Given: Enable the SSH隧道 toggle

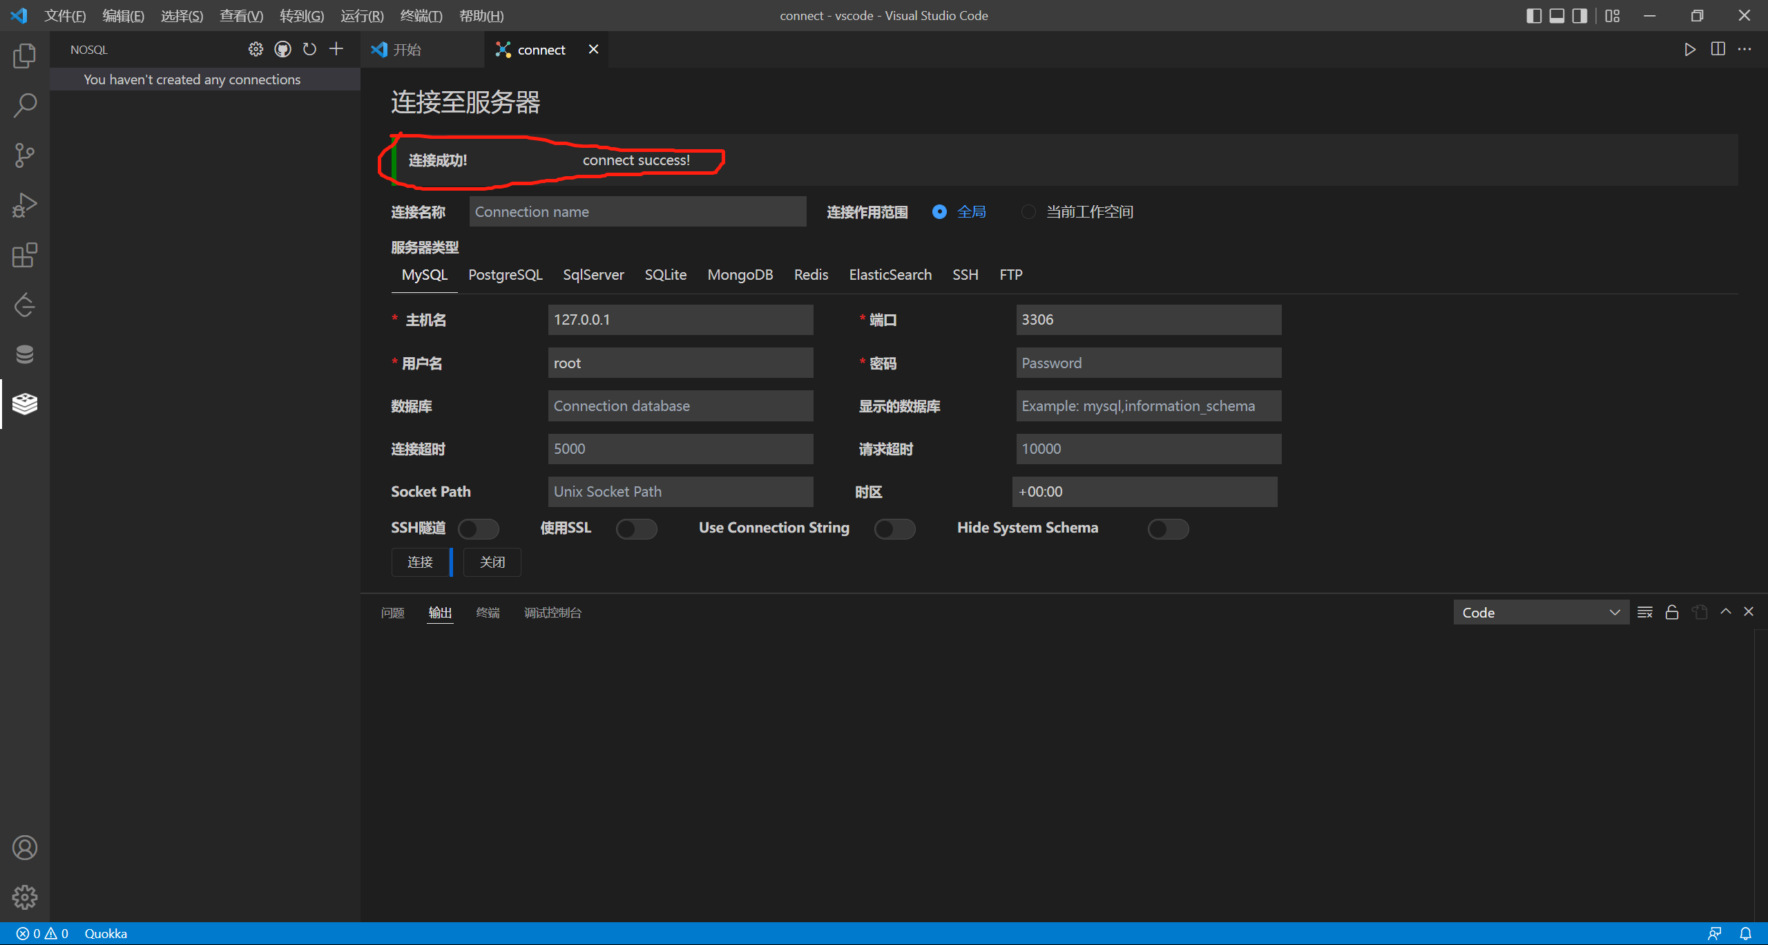Looking at the screenshot, I should 478,529.
